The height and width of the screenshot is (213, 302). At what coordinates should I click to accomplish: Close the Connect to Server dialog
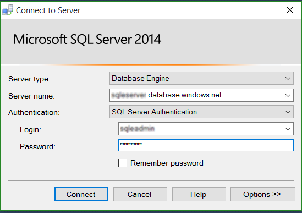click(x=290, y=10)
